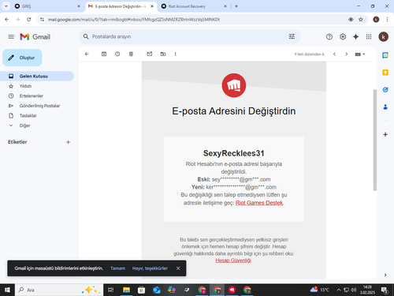Screen dimensions: 394x296
Task: Open the Gemini sparkle icon
Action: (x=355, y=36)
